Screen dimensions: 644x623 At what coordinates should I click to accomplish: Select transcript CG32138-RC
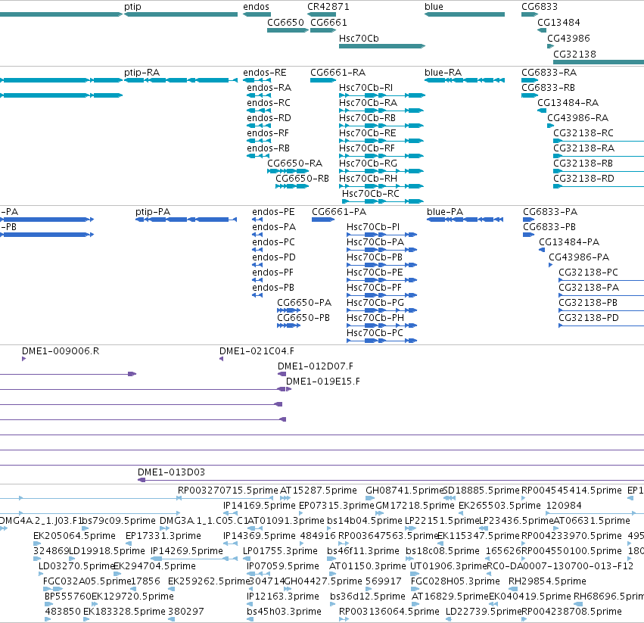click(x=599, y=141)
